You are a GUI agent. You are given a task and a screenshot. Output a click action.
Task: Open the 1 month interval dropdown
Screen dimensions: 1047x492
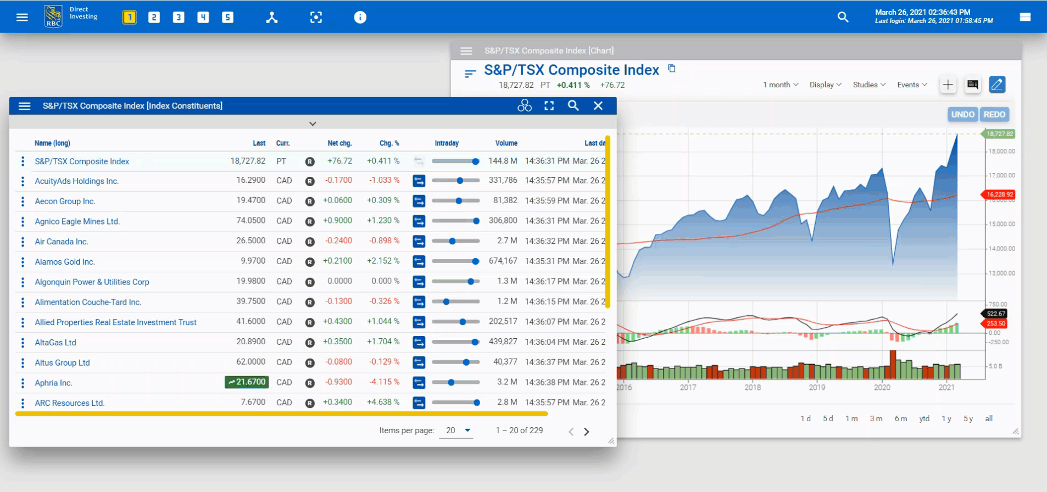coord(781,85)
